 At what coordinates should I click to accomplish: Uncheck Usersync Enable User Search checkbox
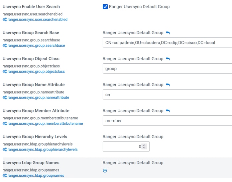[x=105, y=7]
